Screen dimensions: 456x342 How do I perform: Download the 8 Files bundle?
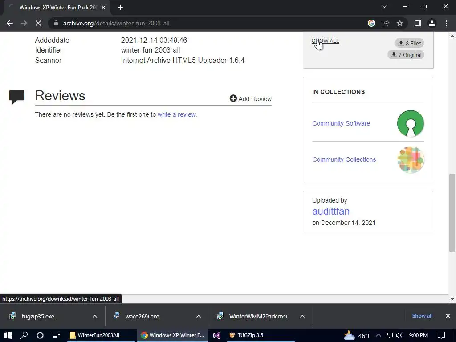coord(409,43)
